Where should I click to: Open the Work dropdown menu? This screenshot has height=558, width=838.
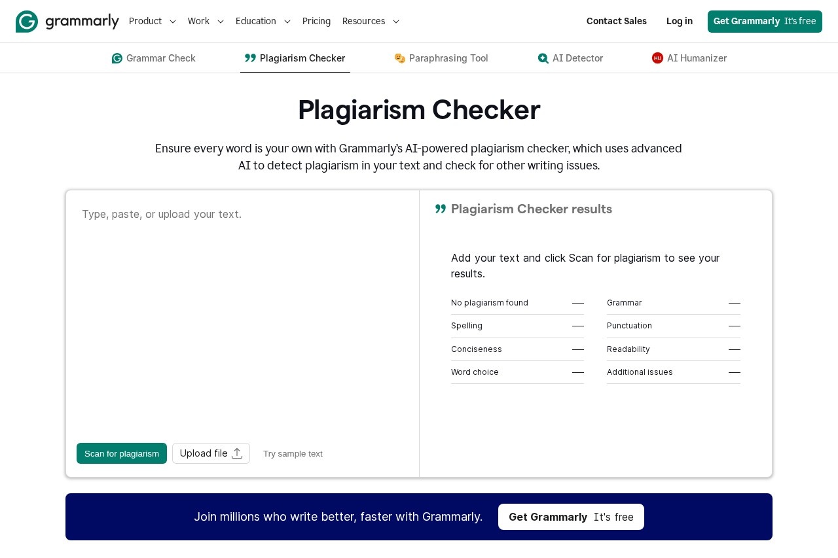[x=206, y=21]
